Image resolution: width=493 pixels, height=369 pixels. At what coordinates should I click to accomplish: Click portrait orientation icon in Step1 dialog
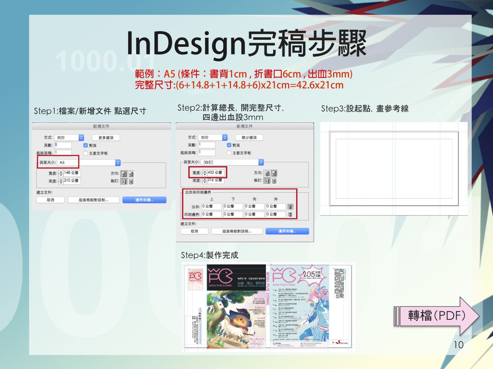point(124,174)
